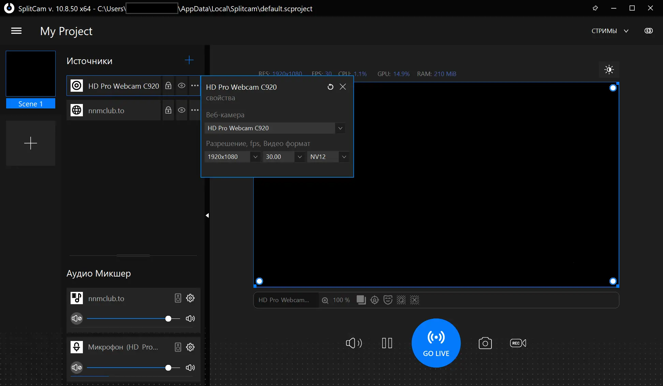
Task: Toggle visibility of HD Pro Webcam C920
Action: (181, 86)
